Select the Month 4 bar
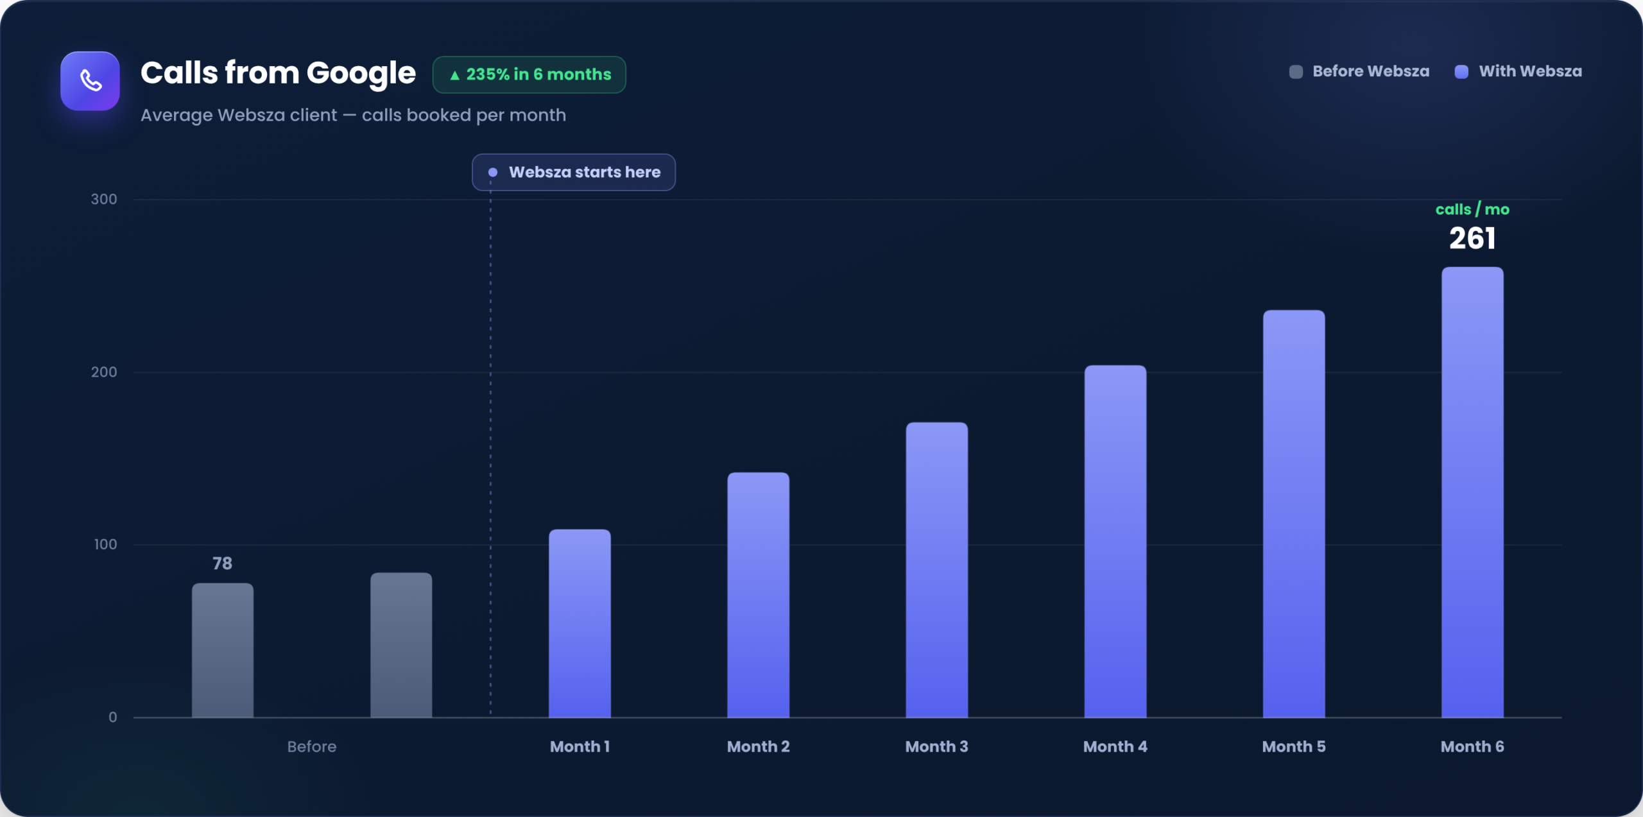Image resolution: width=1643 pixels, height=817 pixels. pyautogui.click(x=1115, y=541)
